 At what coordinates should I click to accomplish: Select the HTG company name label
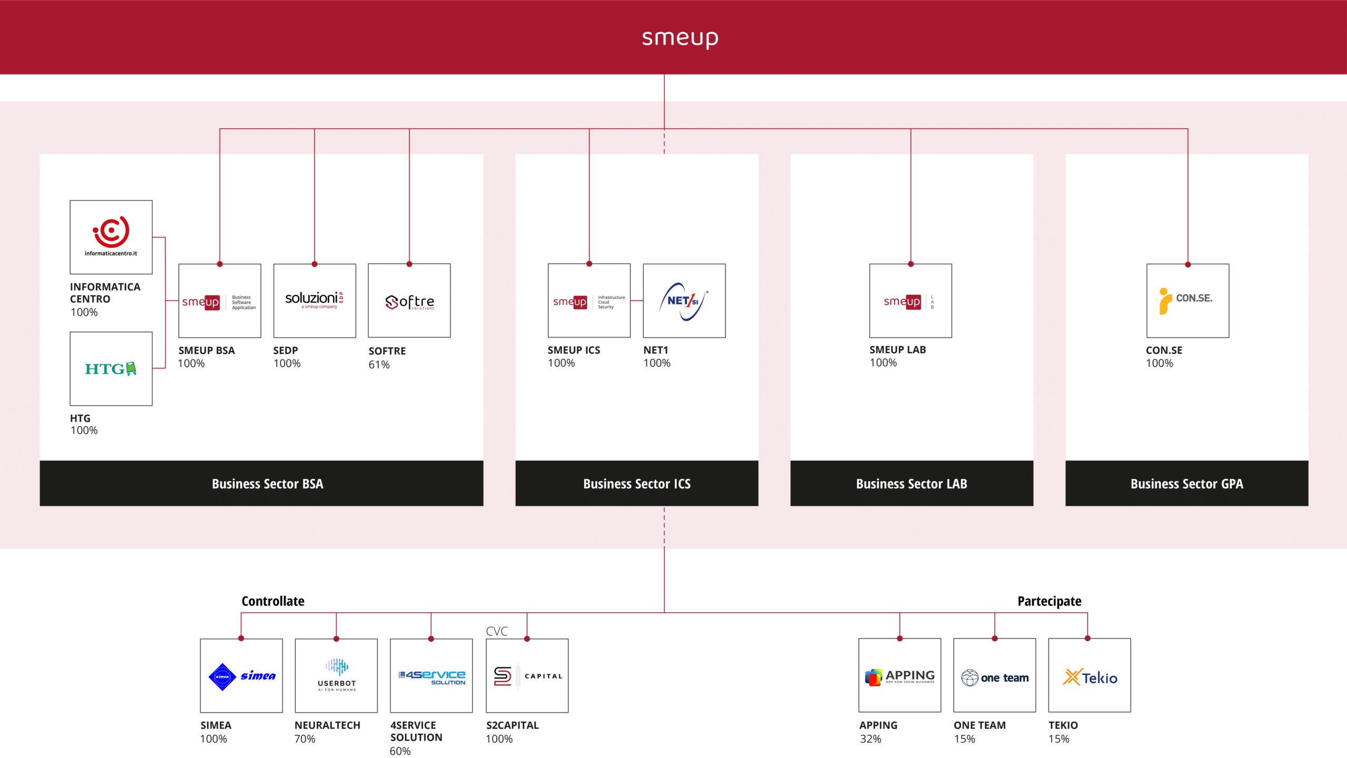click(x=80, y=418)
